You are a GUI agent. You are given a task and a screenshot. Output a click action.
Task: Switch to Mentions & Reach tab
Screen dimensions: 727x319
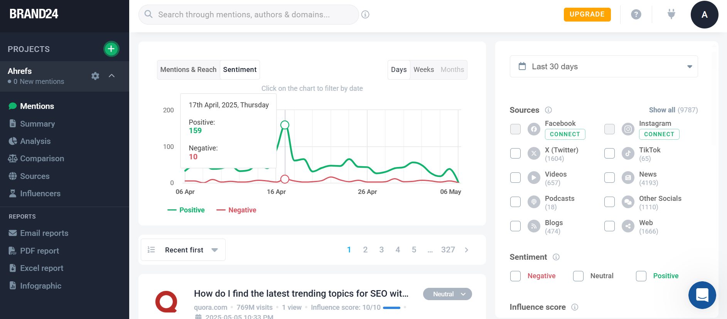(x=188, y=70)
